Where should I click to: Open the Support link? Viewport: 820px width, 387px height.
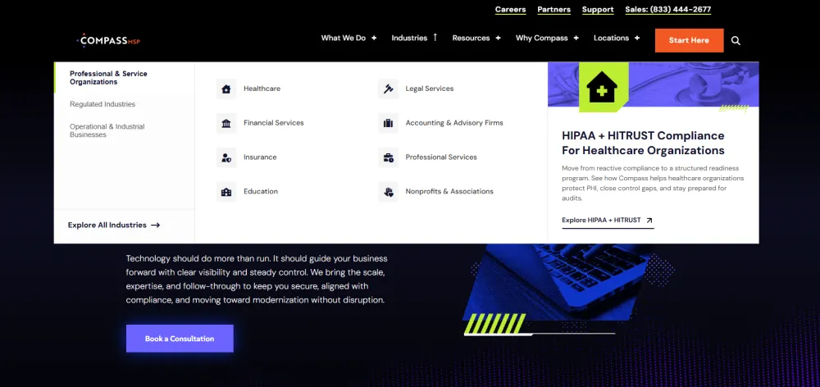pos(598,9)
